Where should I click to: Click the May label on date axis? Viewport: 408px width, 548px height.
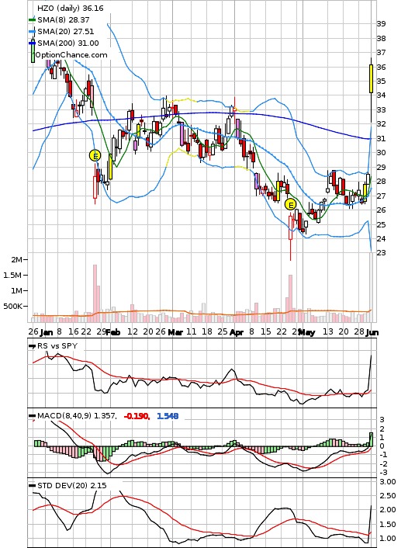[307, 332]
